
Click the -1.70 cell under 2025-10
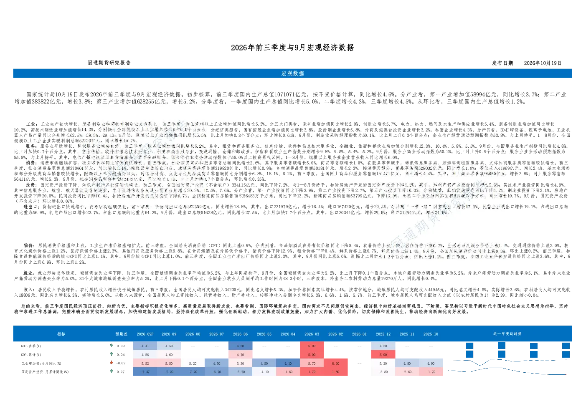[x=431, y=372]
